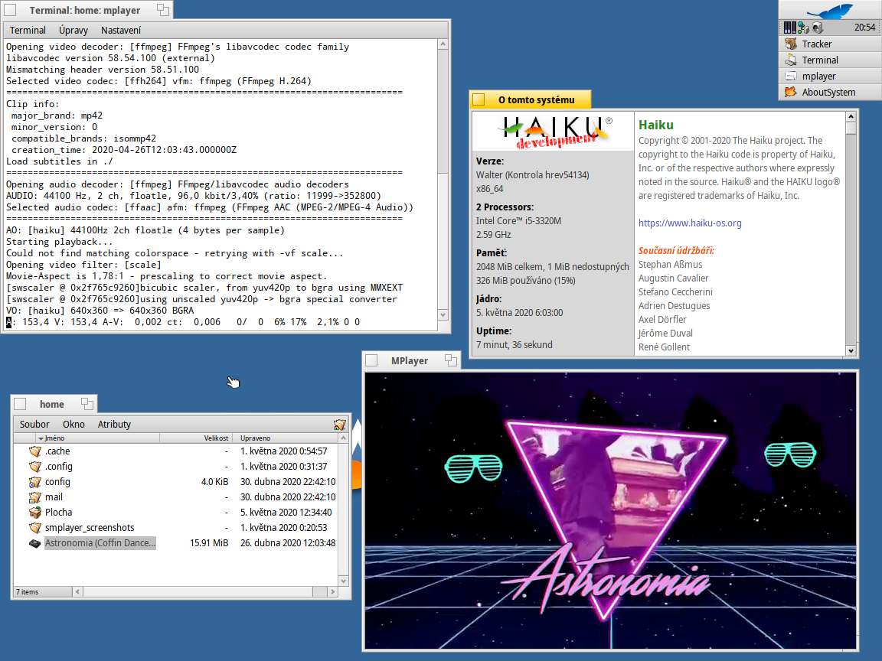The width and height of the screenshot is (882, 661).
Task: Click the '7 items' count in home
Action: pyautogui.click(x=27, y=592)
